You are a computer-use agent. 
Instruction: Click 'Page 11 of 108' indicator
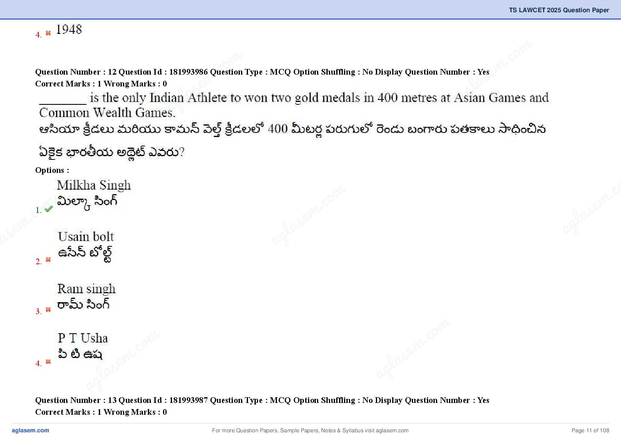pos(590,430)
